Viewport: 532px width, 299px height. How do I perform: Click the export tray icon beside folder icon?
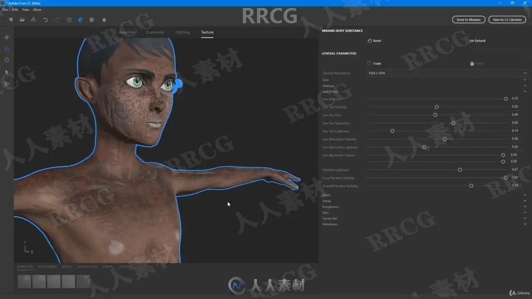[33, 20]
